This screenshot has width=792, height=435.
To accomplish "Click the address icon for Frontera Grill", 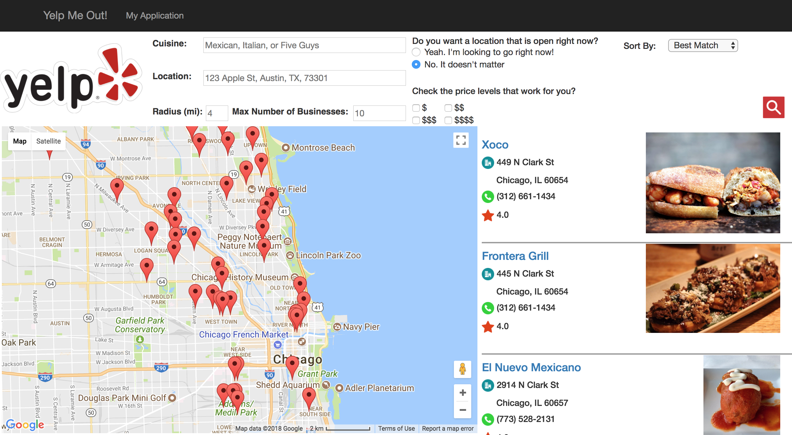I will pos(488,274).
